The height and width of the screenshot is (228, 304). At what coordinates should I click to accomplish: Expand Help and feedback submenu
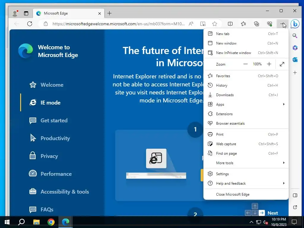coord(246,183)
